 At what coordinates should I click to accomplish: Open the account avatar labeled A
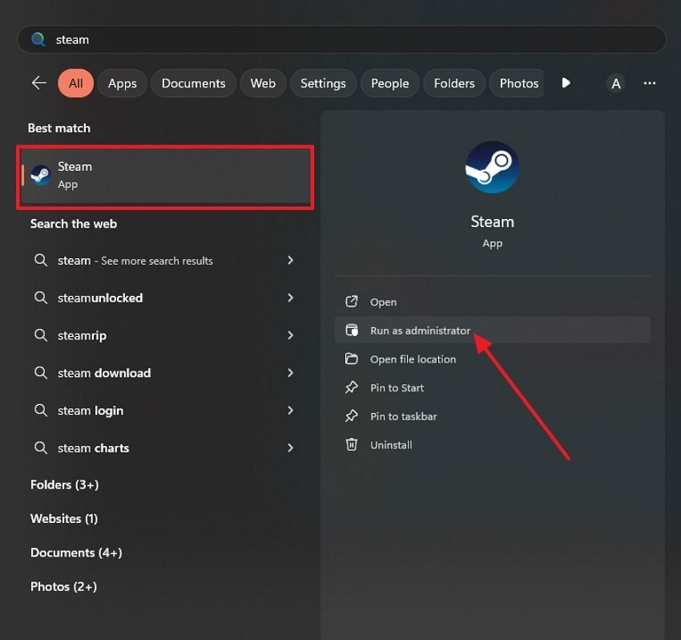point(615,83)
